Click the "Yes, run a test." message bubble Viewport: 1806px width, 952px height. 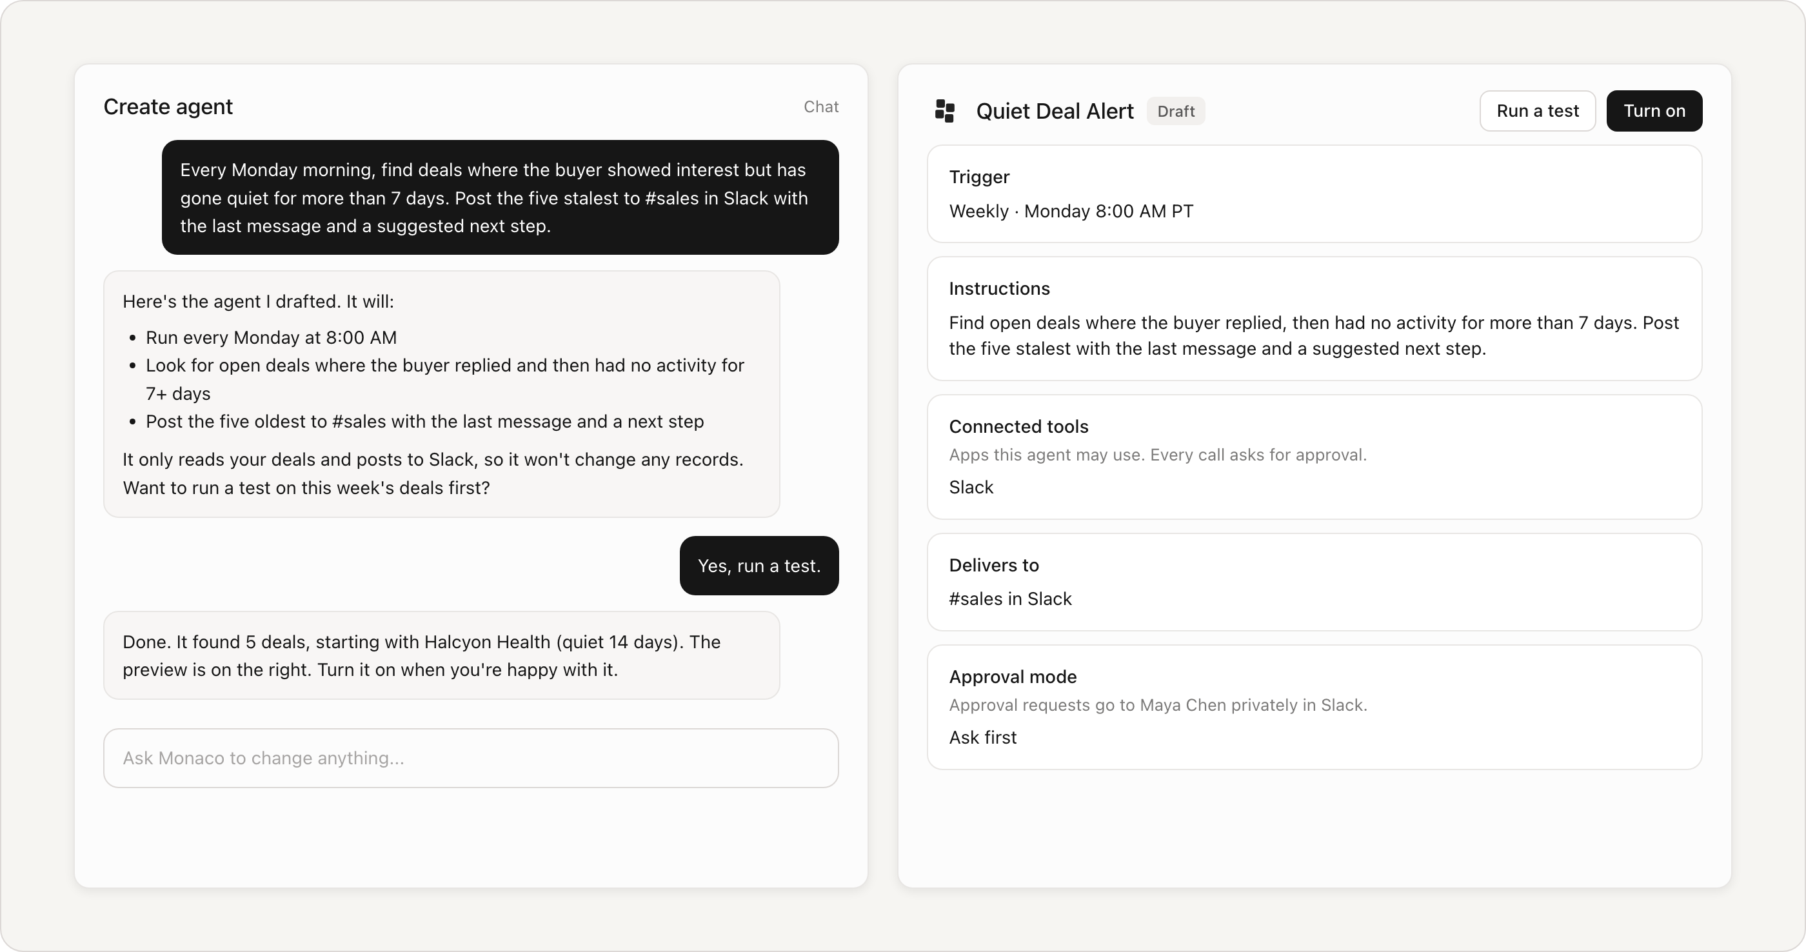coord(759,566)
